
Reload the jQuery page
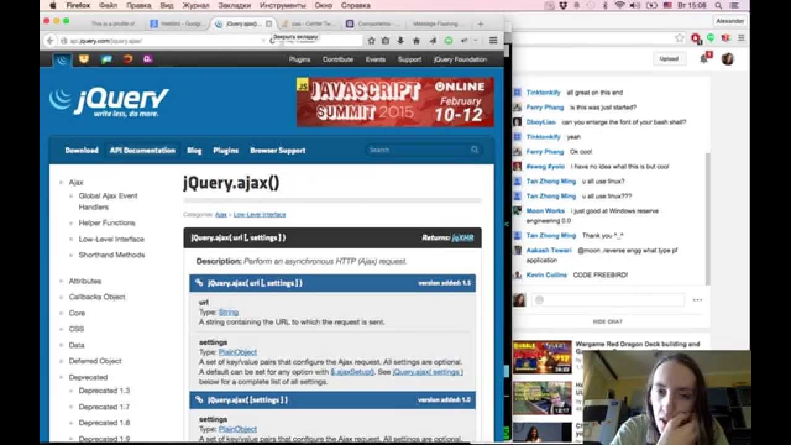tap(272, 41)
